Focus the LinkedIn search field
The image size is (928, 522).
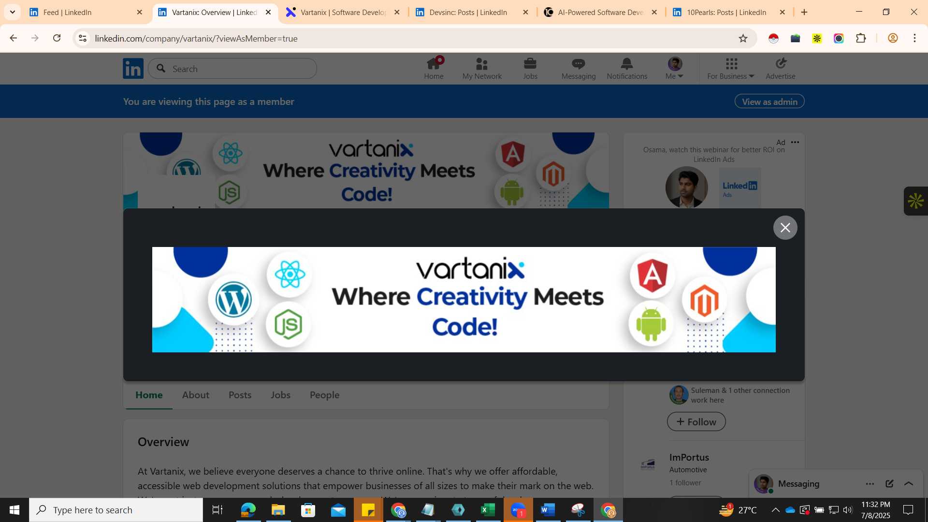click(x=232, y=69)
